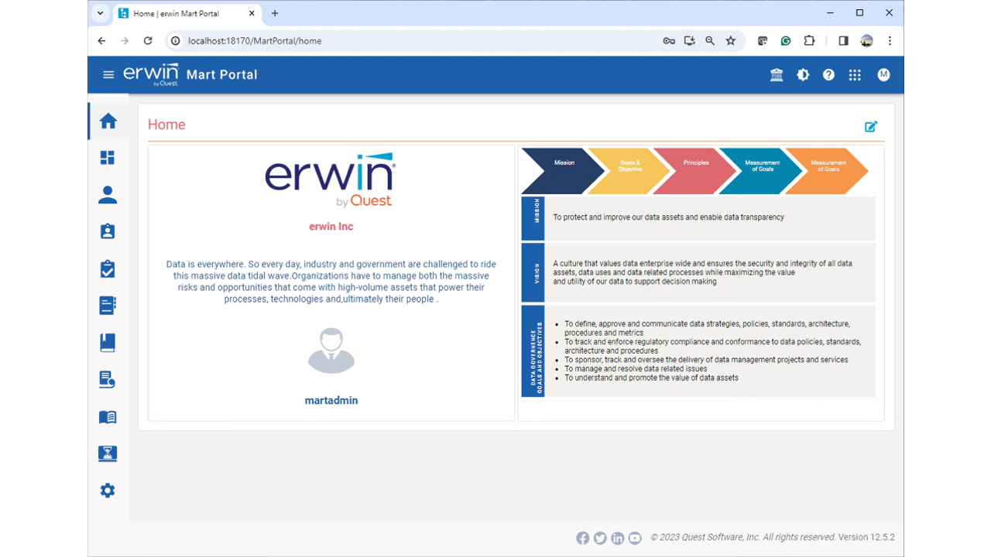
Task: Click the martadmin username text
Action: (331, 401)
